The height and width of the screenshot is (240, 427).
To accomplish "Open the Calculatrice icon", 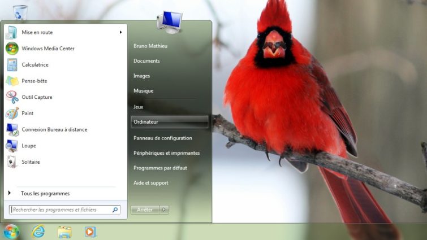I will (x=12, y=65).
